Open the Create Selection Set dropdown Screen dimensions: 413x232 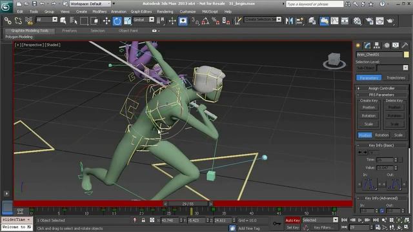263,19
